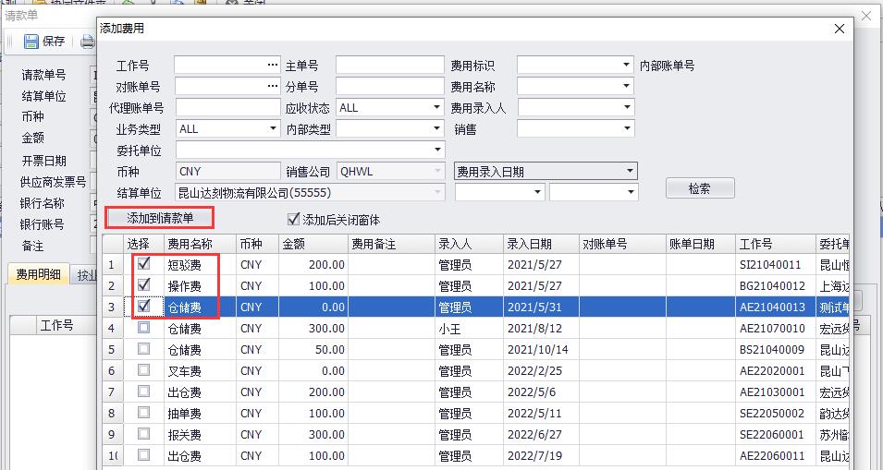Viewport: 883px width, 470px height.
Task: Click the 主单号 input field
Action: [389, 66]
